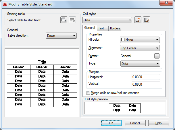The height and width of the screenshot is (130, 175).
Task: Click the Horizontal margin input field
Action: pyautogui.click(x=146, y=77)
